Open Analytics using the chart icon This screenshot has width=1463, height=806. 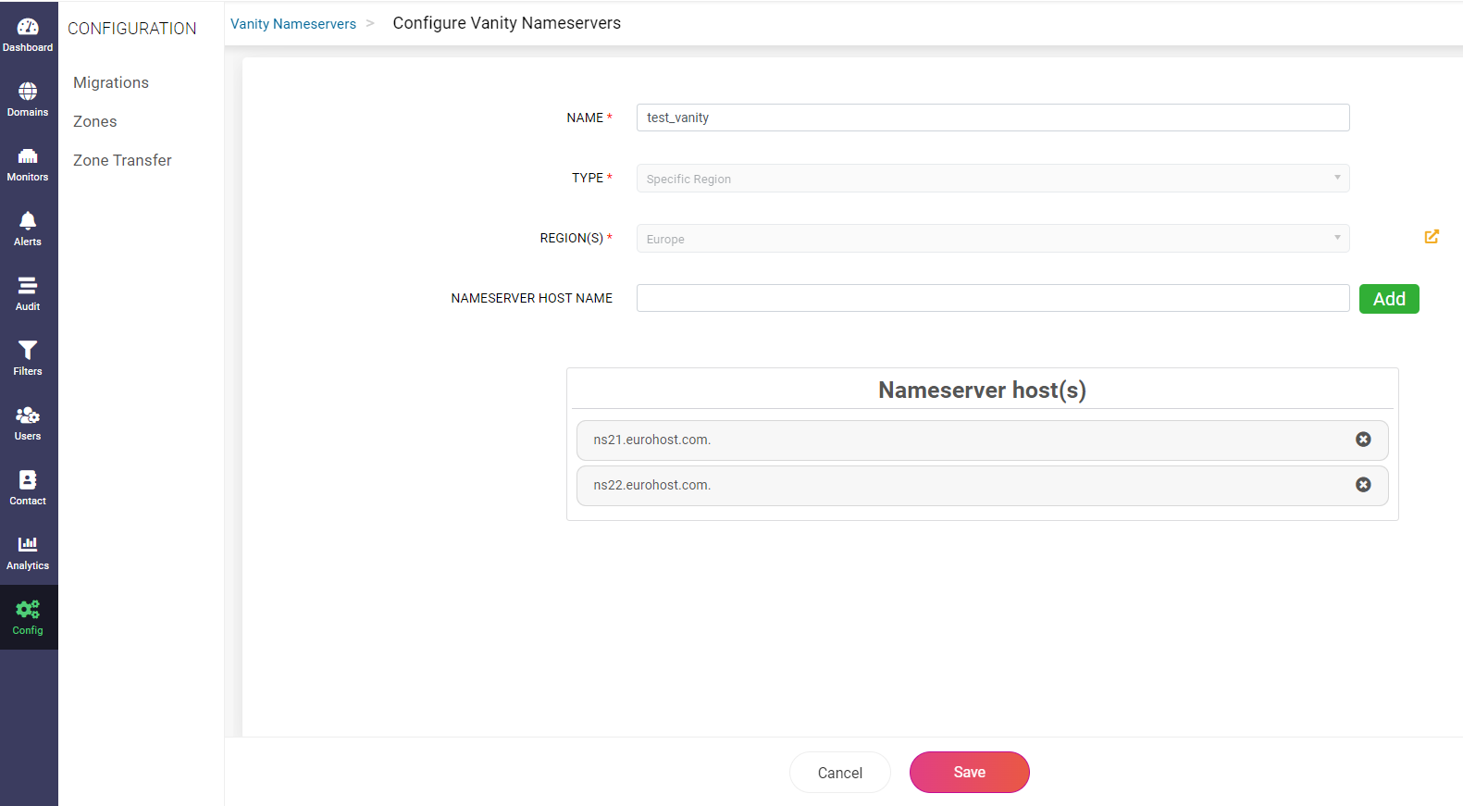point(28,552)
